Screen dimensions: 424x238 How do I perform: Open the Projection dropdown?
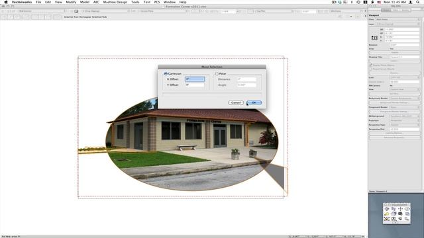tap(405, 120)
